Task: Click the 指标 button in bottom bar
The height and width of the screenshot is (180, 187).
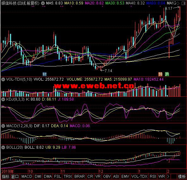Action: pos(5,177)
